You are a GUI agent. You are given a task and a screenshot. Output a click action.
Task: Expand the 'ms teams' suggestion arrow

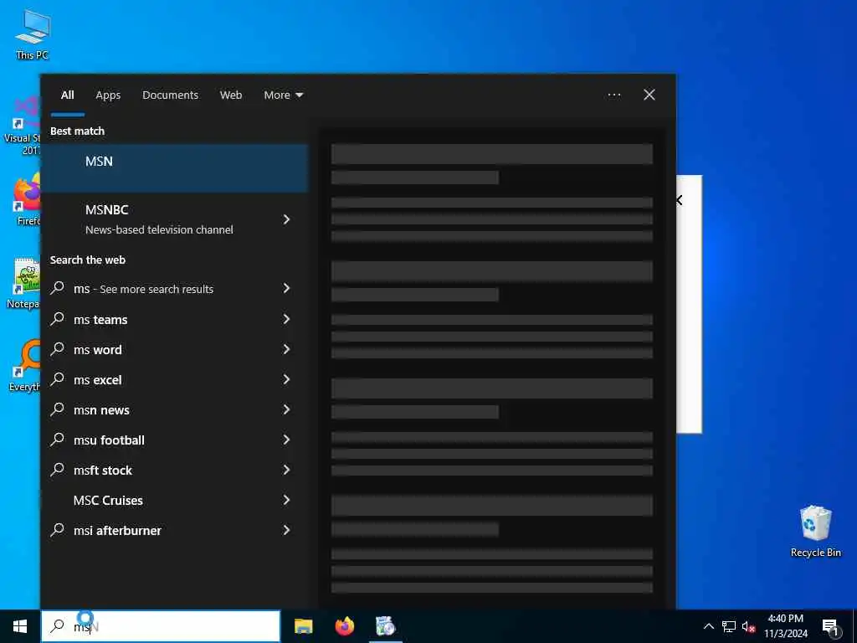click(286, 319)
